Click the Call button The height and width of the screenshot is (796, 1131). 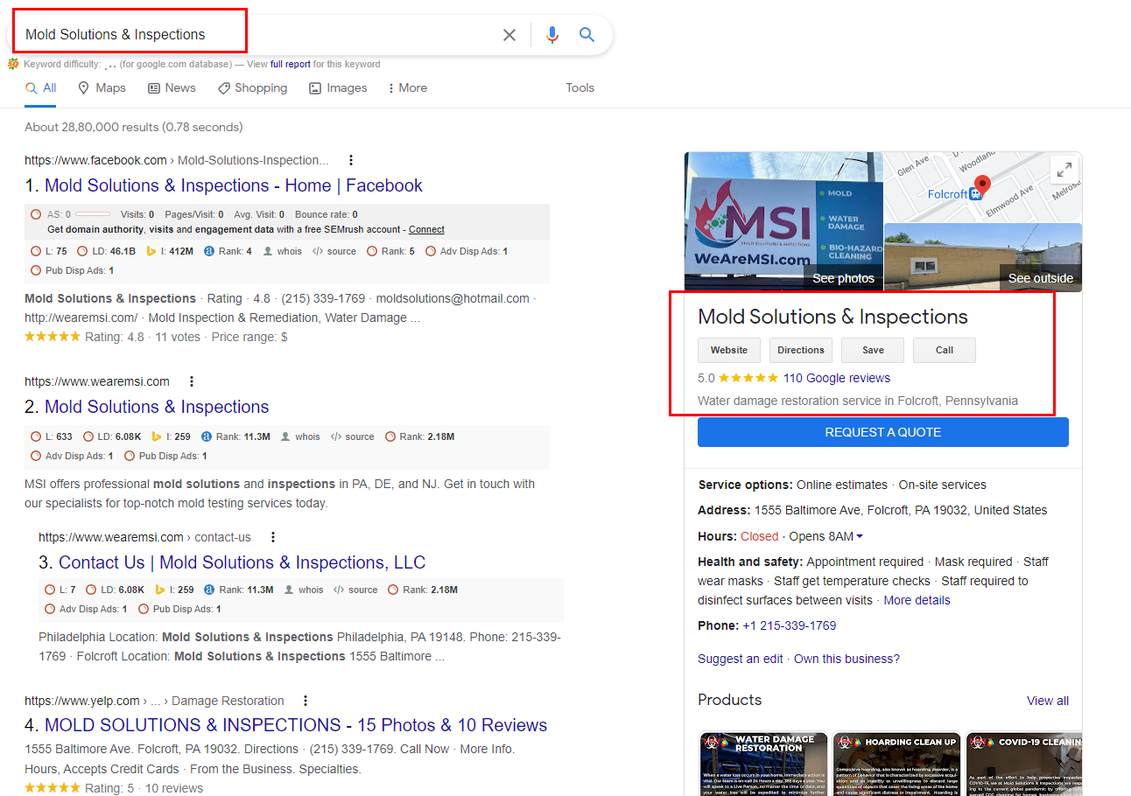tap(945, 350)
